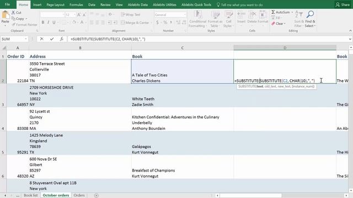Cancel the formula entry with the X button

coord(42,39)
